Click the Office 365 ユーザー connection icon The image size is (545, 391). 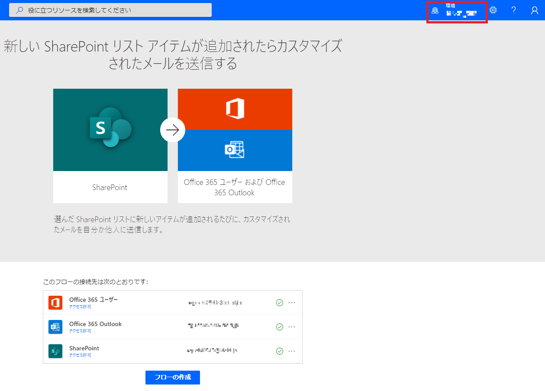tap(55, 303)
